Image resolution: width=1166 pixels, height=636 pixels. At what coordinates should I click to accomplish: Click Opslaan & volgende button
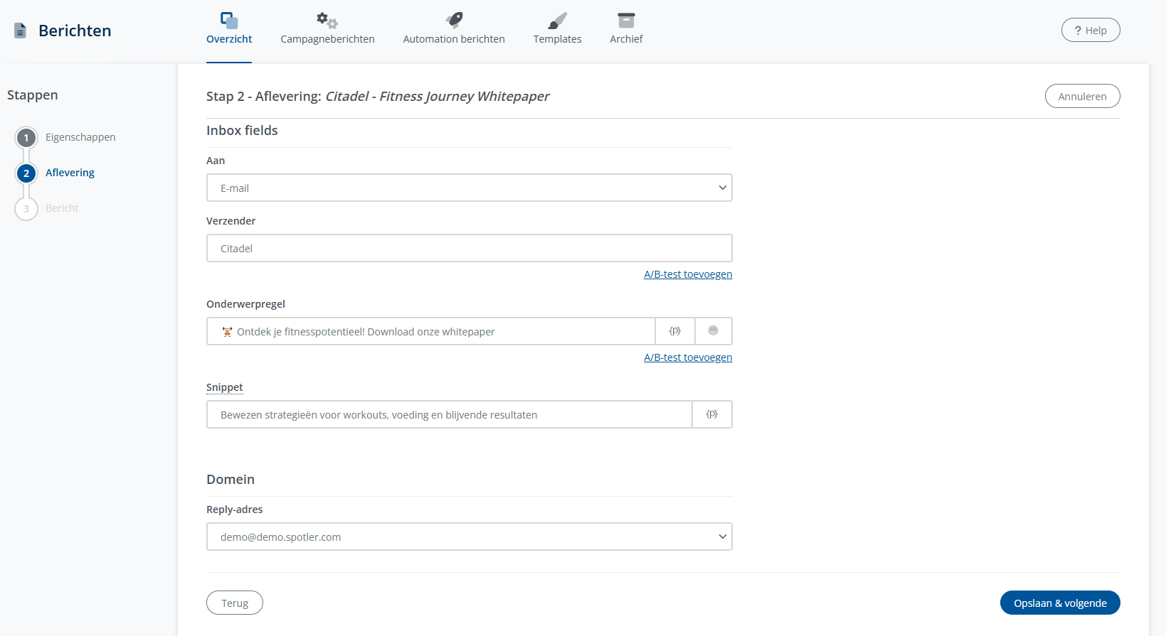[x=1059, y=603]
